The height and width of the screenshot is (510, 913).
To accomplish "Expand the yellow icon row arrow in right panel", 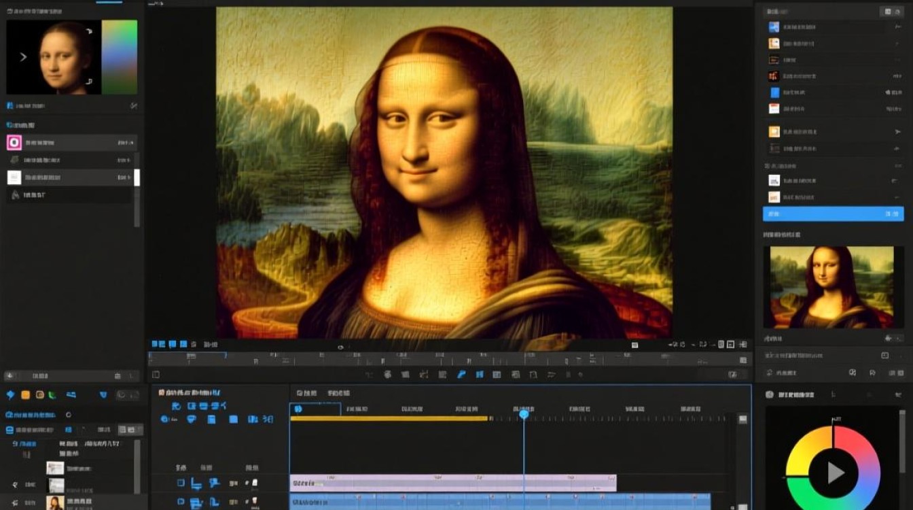I will [896, 132].
